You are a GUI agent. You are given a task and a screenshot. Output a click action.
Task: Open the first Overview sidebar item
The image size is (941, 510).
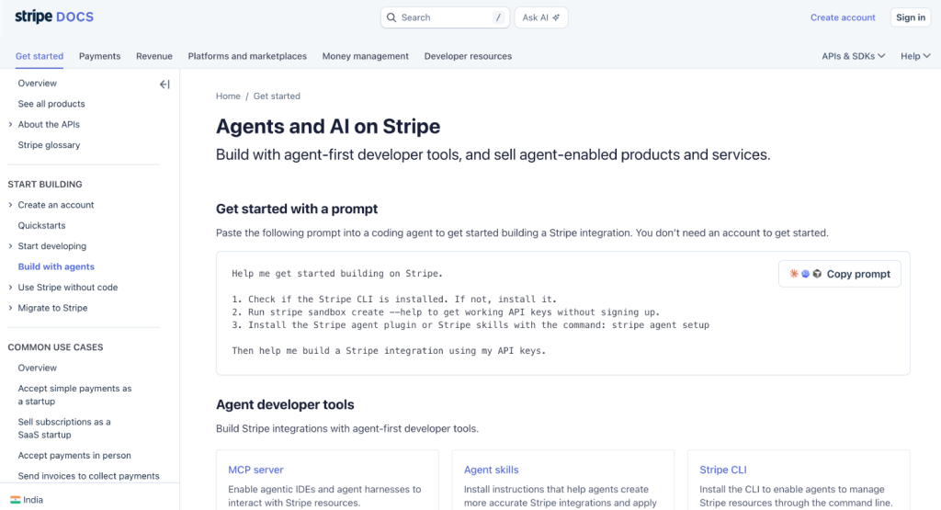[37, 83]
